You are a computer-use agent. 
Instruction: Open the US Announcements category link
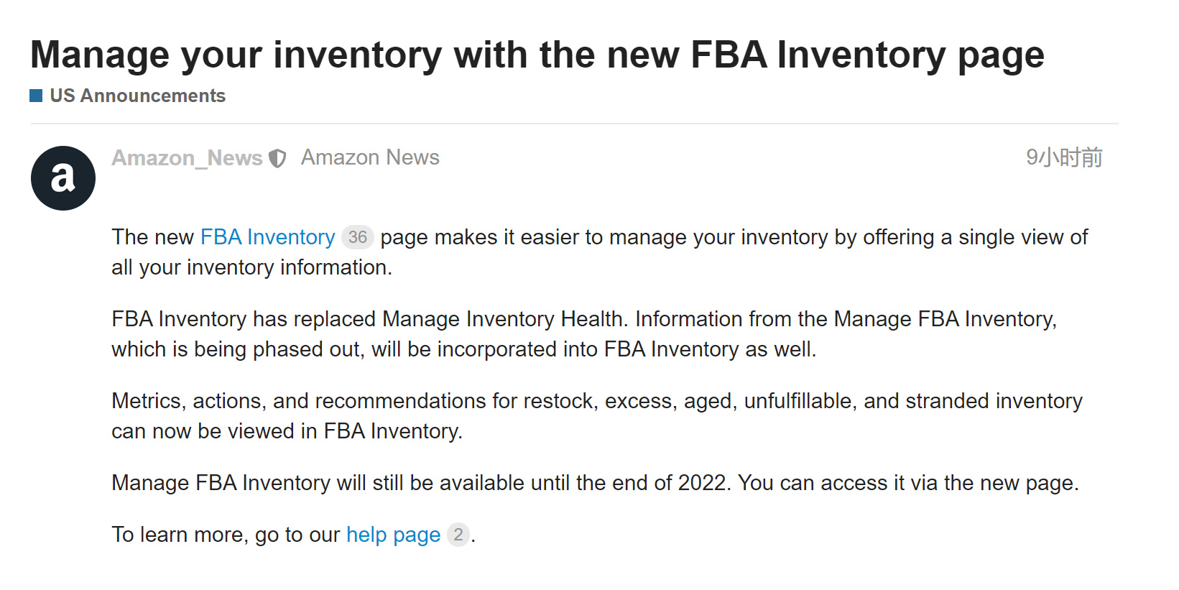point(137,96)
